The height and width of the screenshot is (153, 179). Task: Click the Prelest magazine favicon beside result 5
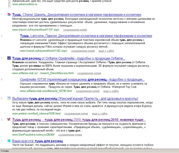click(x=9, y=98)
